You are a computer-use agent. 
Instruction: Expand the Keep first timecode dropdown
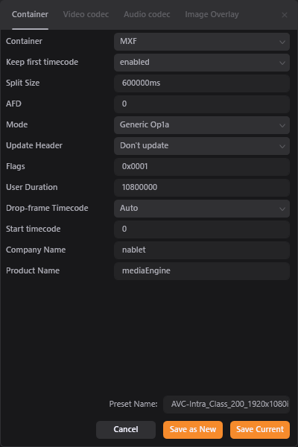202,62
